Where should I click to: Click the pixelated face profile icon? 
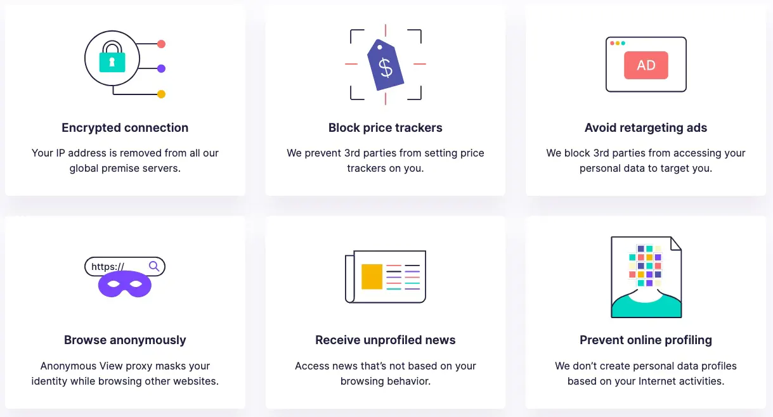pyautogui.click(x=646, y=277)
